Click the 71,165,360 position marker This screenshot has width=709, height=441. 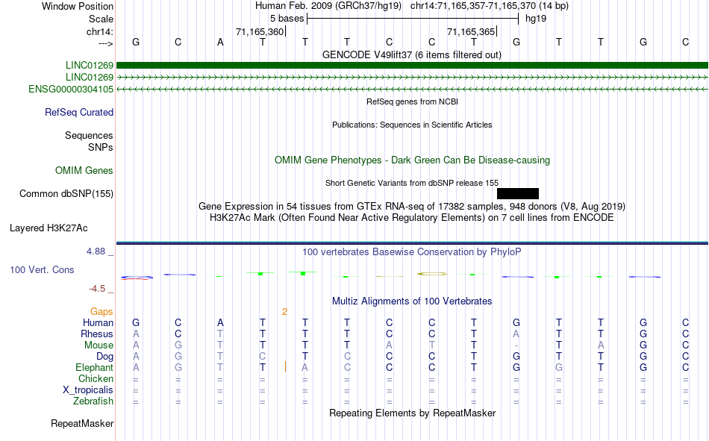(x=260, y=31)
